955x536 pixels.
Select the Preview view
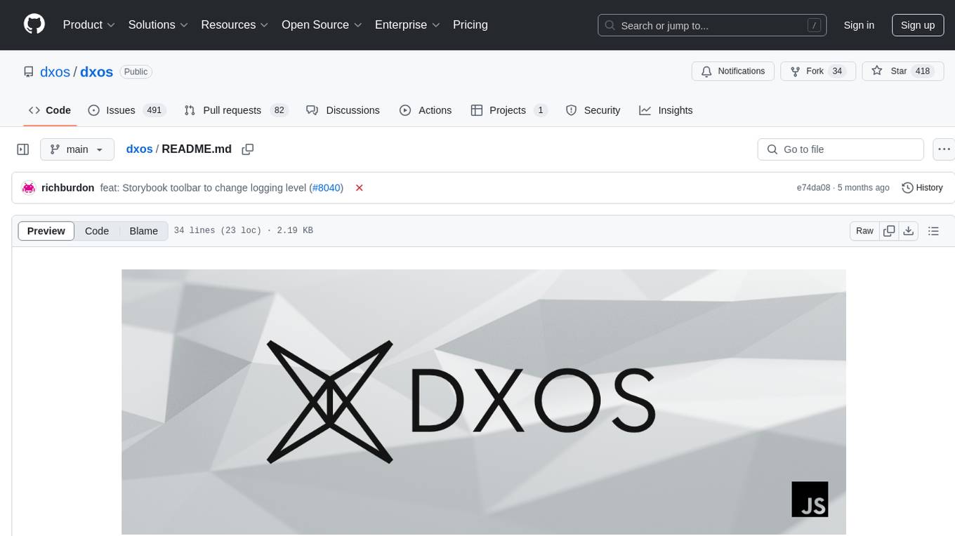click(46, 231)
